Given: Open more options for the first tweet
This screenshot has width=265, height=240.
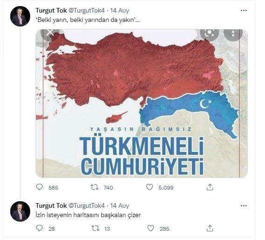Looking at the screenshot, I should tap(244, 10).
